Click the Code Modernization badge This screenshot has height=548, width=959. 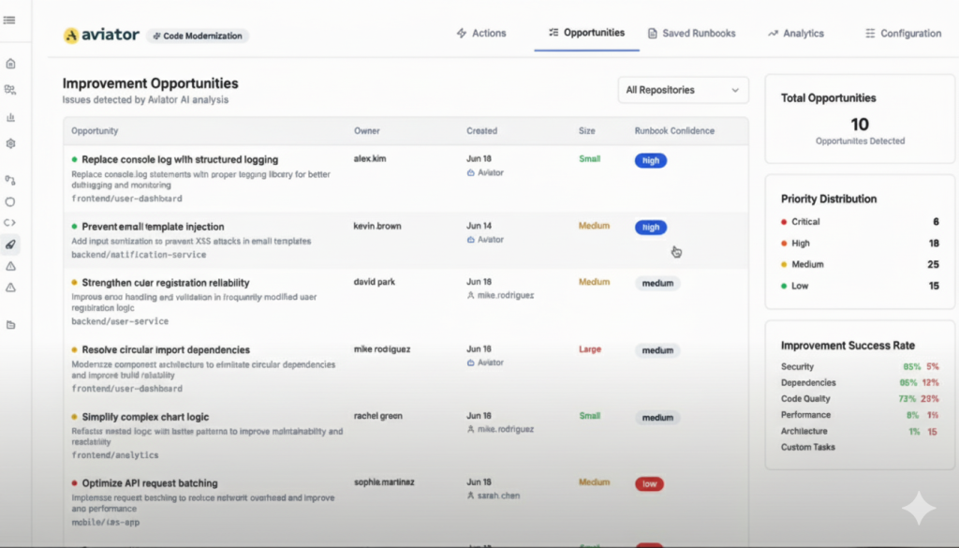197,36
